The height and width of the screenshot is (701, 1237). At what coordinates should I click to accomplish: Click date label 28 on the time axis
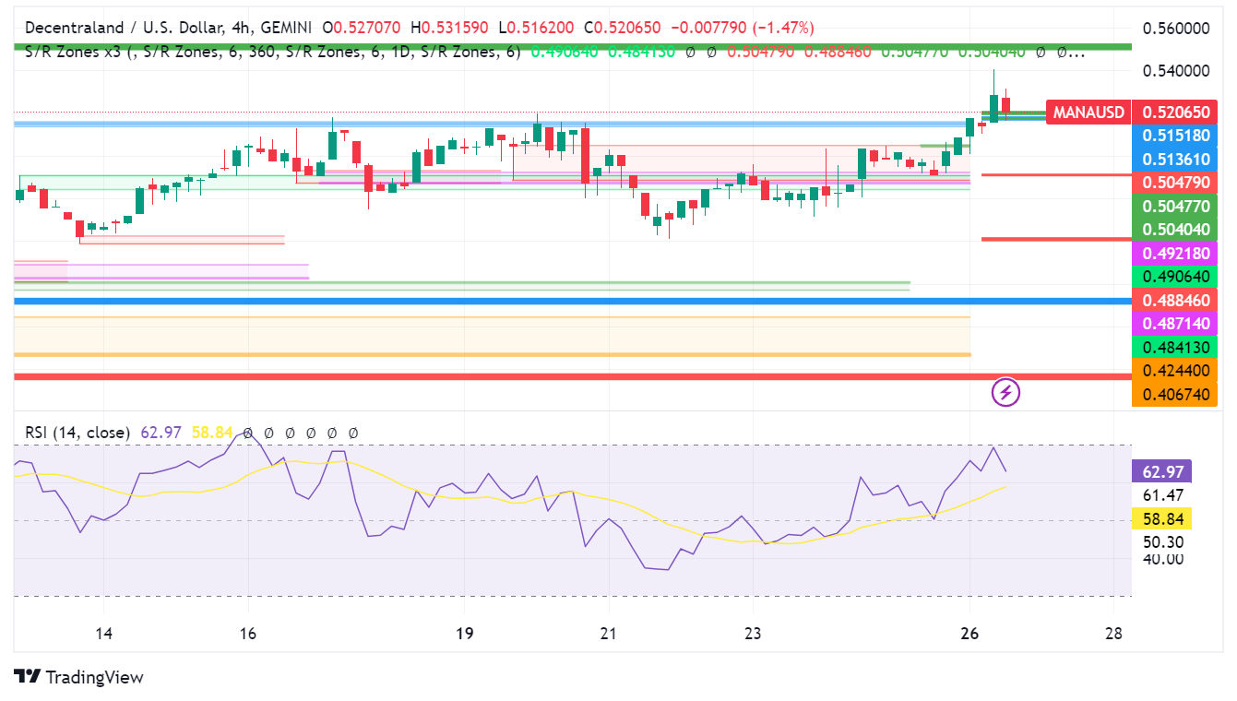tap(1113, 634)
